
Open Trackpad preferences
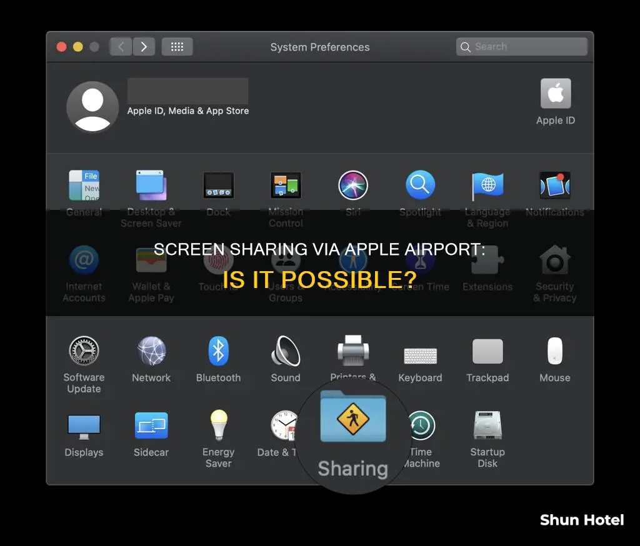(x=487, y=351)
